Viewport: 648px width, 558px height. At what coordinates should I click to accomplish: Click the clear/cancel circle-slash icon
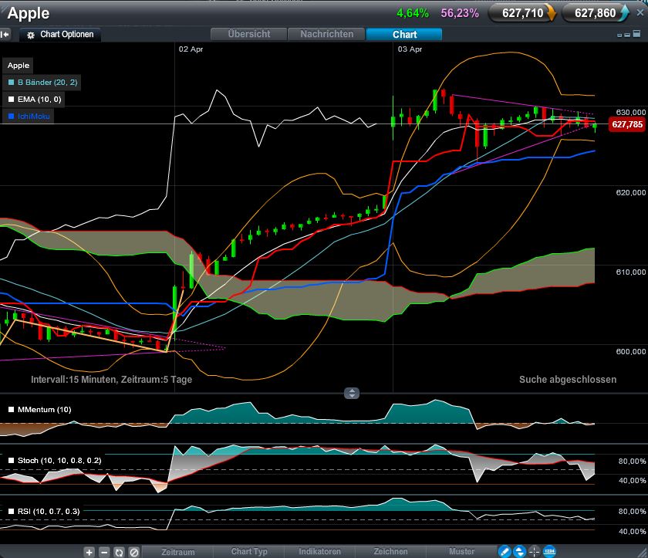click(x=134, y=552)
